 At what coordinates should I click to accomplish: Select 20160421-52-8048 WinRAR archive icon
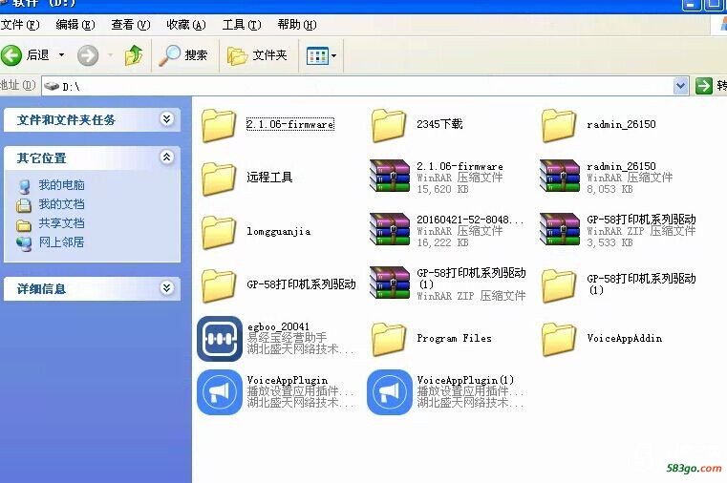(390, 229)
